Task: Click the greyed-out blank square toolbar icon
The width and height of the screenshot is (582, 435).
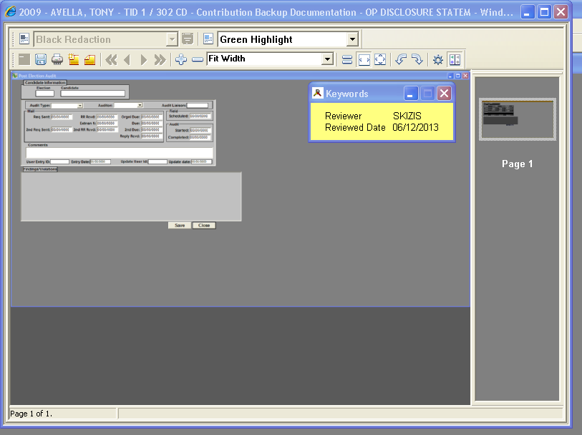Action: point(24,59)
